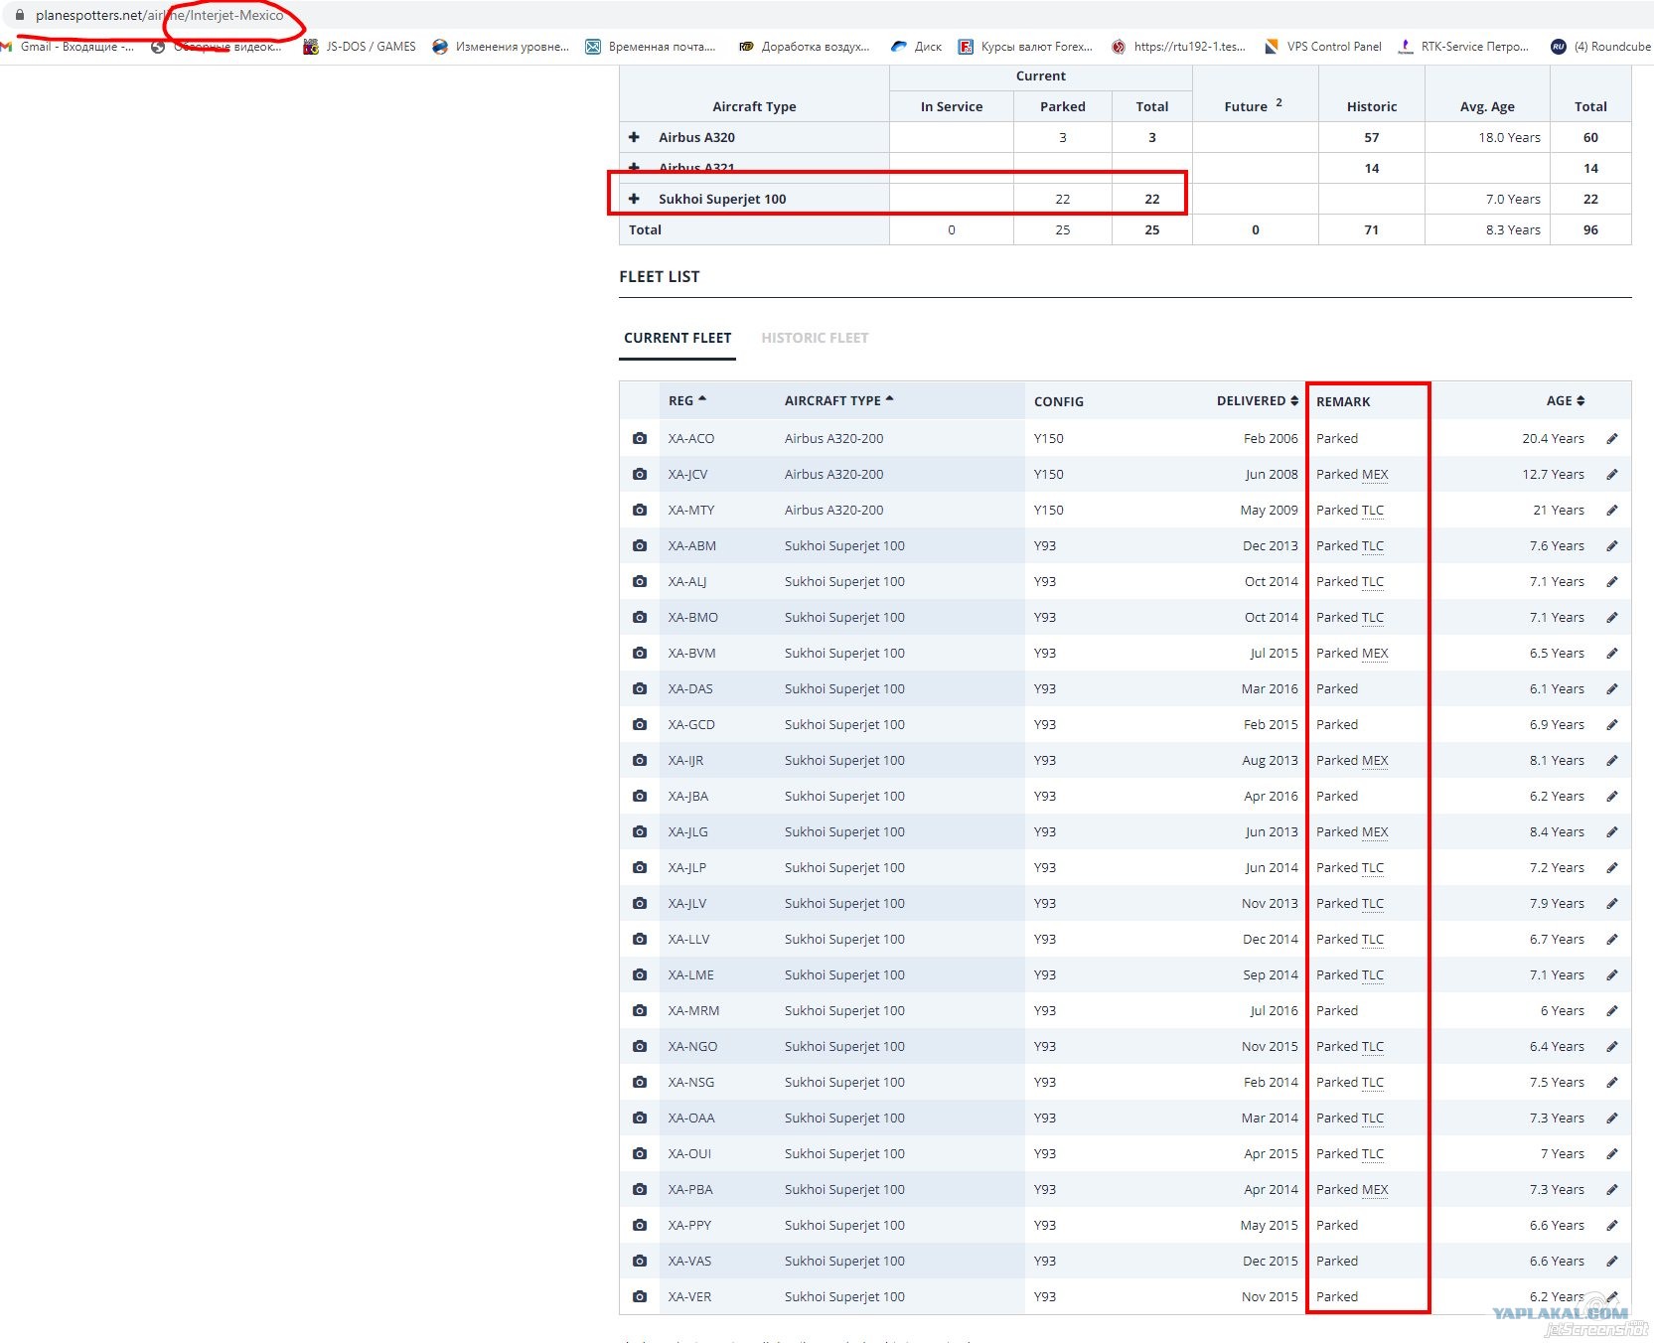The height and width of the screenshot is (1343, 1654).
Task: Click the browser address bar URL
Action: (159, 15)
